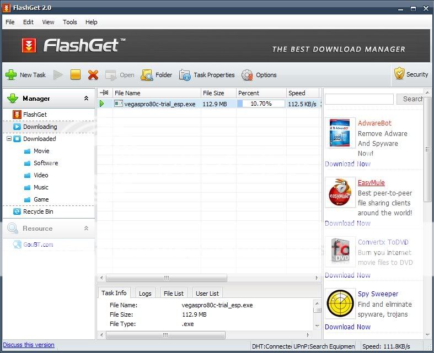
Task: Click the Spy Sweeper title link
Action: [378, 294]
